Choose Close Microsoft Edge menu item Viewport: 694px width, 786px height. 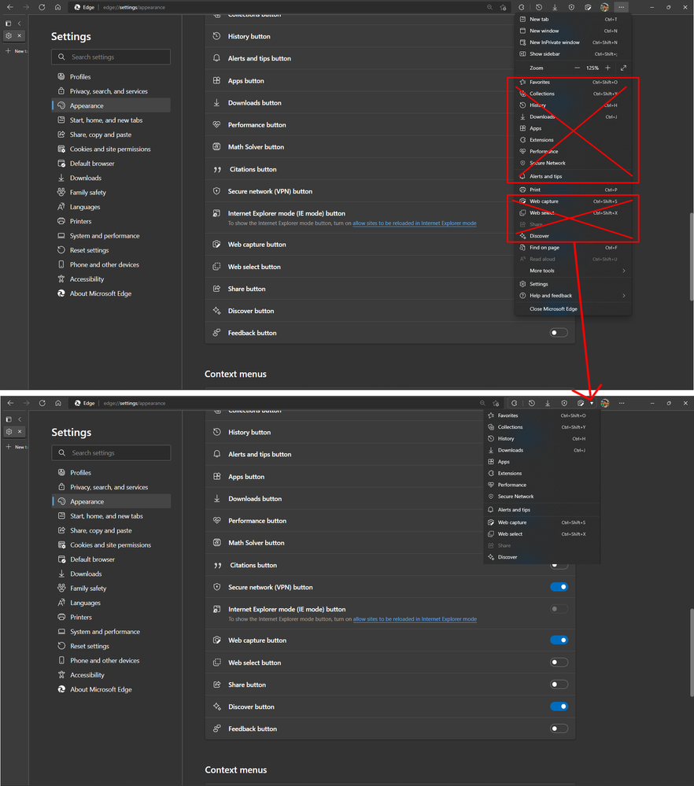(x=573, y=308)
